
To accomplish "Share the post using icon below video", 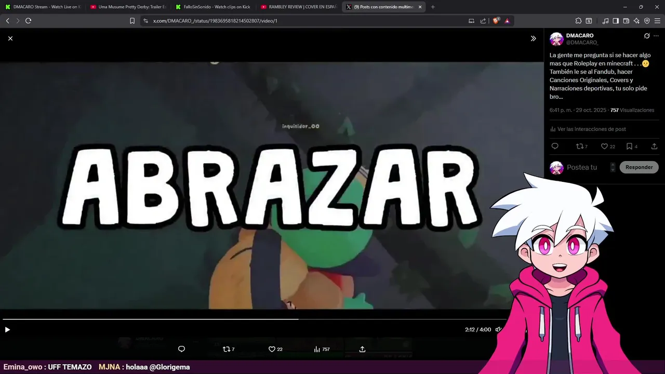I will [x=362, y=349].
